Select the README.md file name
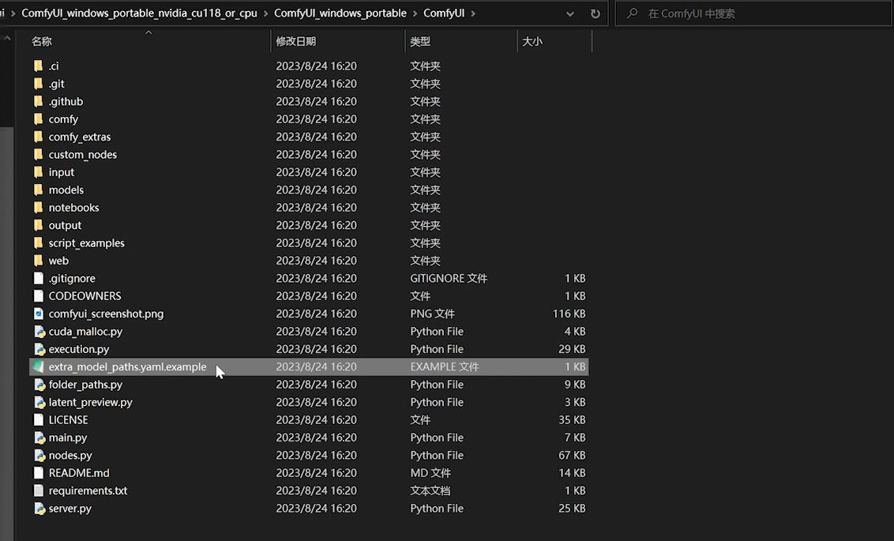Screen dimensions: 894x541 pos(79,473)
